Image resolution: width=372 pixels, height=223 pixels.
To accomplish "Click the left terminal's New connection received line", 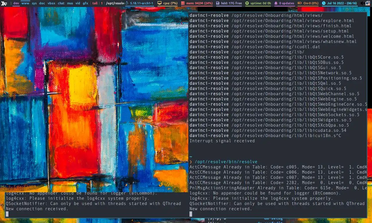I will point(37,209).
